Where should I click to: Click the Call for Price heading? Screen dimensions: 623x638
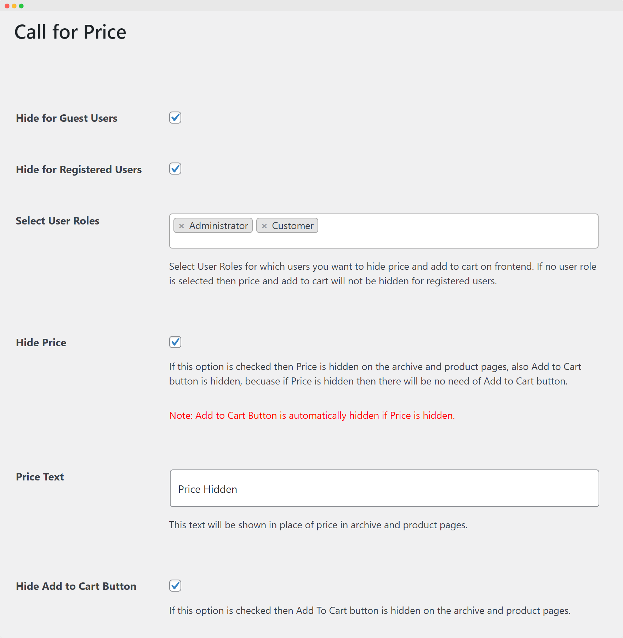pos(70,32)
